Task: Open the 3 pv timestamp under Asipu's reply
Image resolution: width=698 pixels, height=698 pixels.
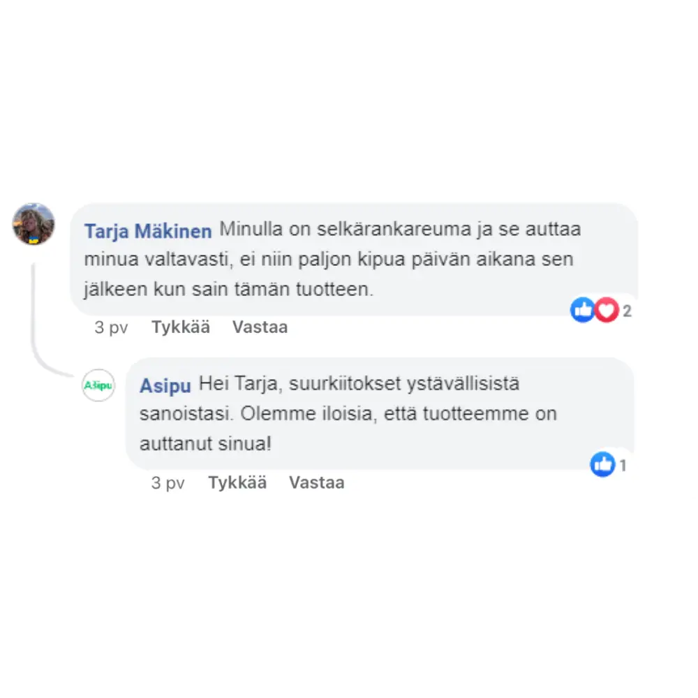Action: click(168, 483)
